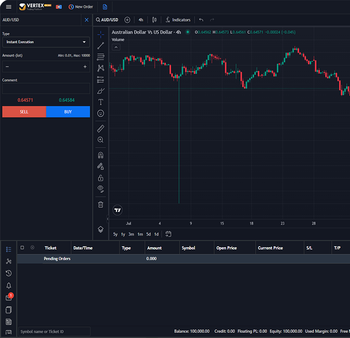Select the Fibonacci retracement lines tool
This screenshot has height=338, width=350.
[x=101, y=57]
